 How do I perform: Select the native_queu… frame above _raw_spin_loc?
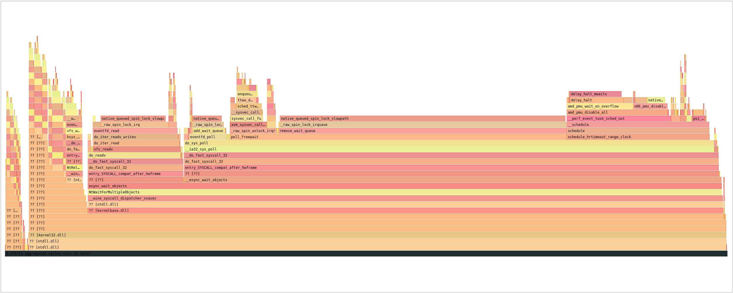tap(207, 119)
